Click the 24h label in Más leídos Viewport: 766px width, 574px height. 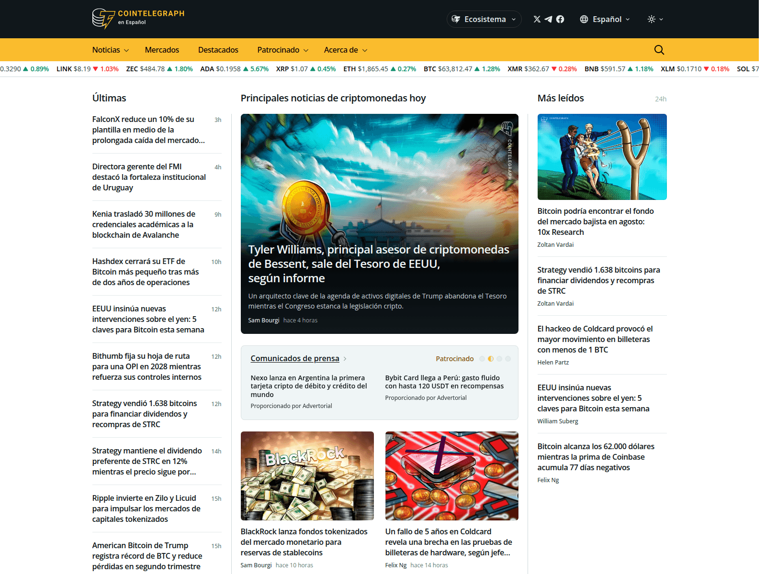click(x=661, y=99)
